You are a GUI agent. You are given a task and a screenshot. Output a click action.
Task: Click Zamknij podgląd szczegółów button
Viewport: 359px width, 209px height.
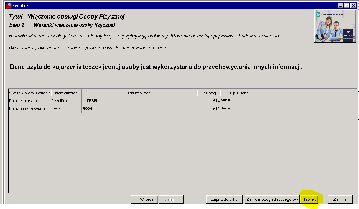tap(272, 199)
